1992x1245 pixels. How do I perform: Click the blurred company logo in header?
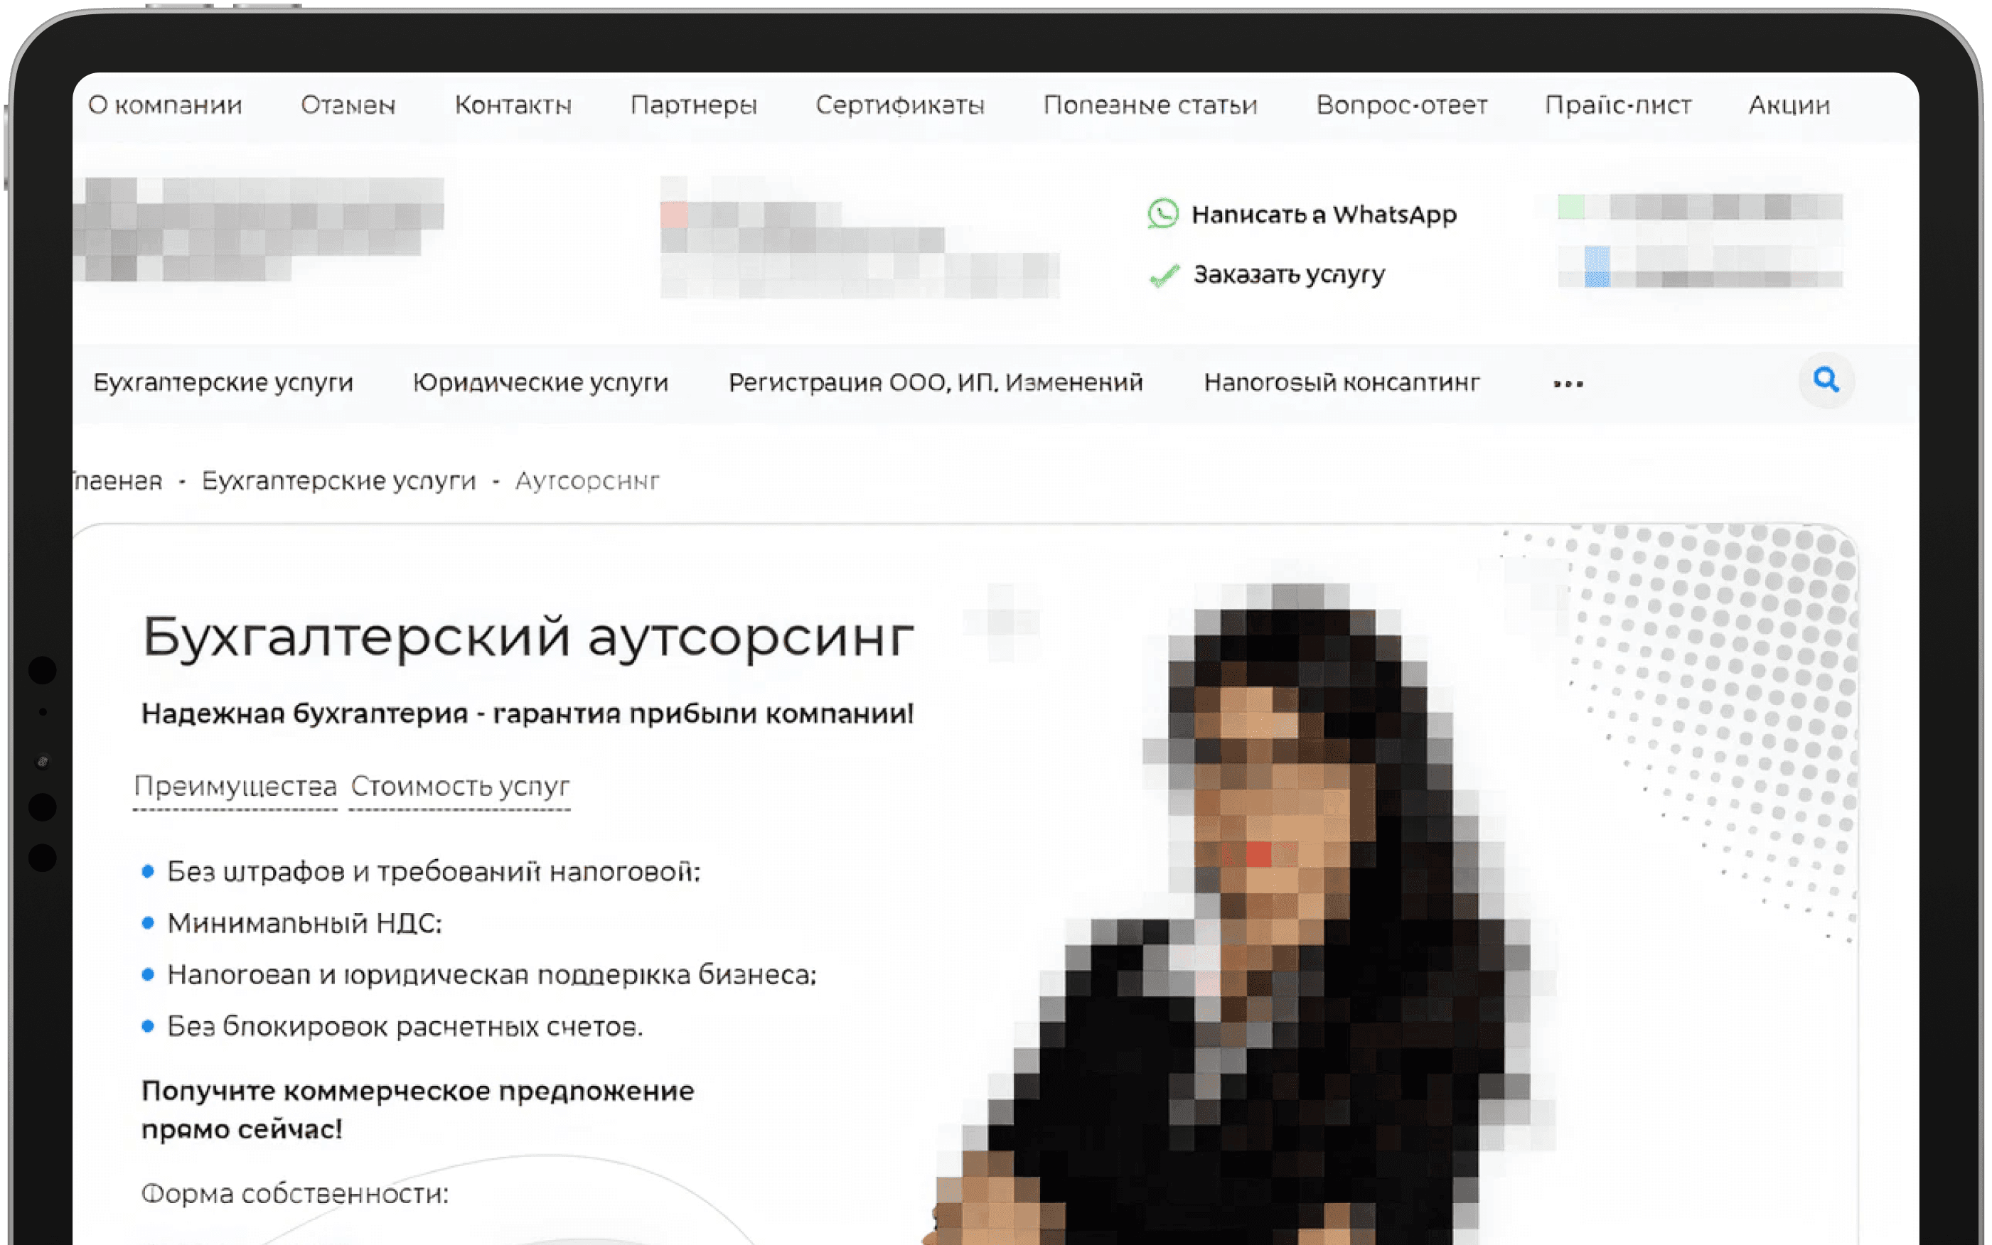pyautogui.click(x=259, y=229)
